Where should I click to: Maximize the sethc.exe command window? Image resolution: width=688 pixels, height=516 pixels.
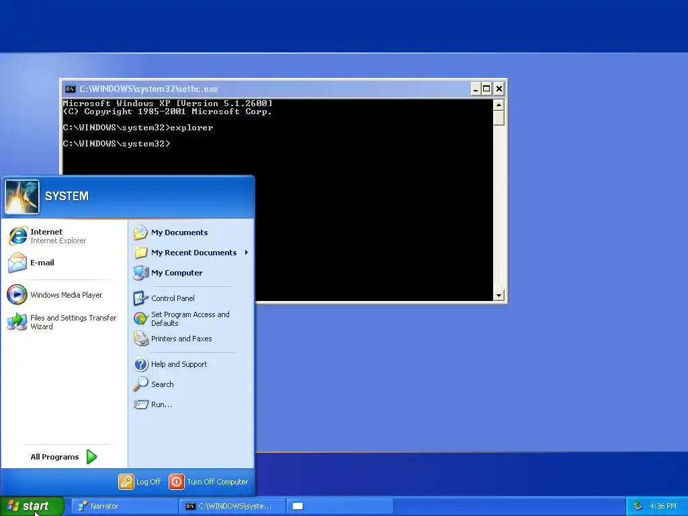point(486,89)
